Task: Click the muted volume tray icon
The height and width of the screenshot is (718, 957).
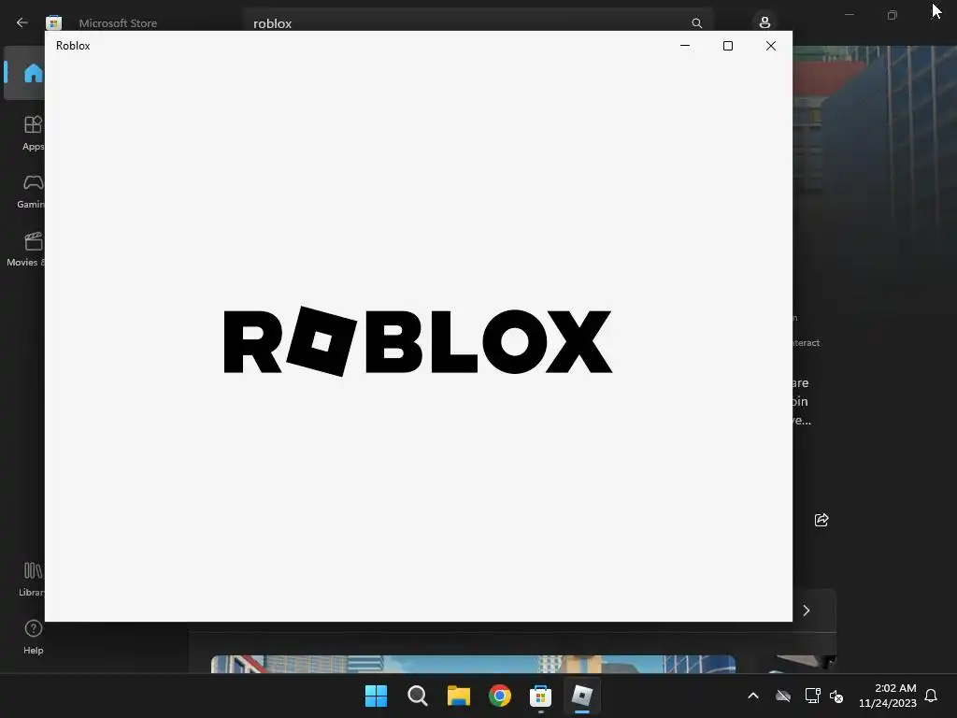Action: [x=836, y=696]
